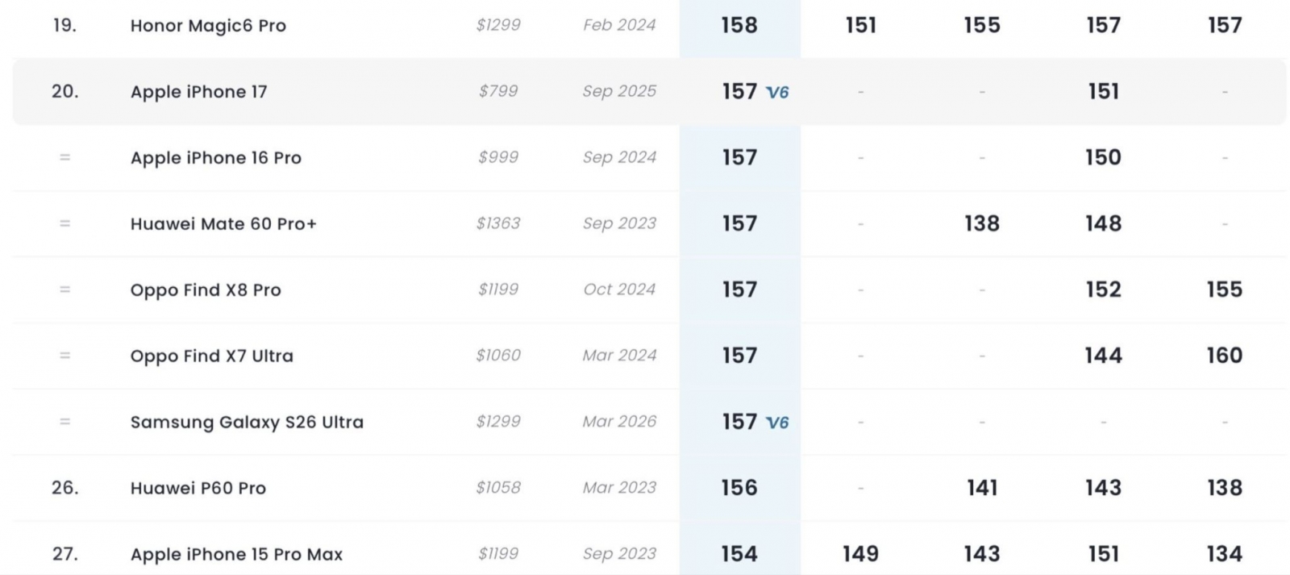Click the Mar 2026 launch date

point(619,422)
